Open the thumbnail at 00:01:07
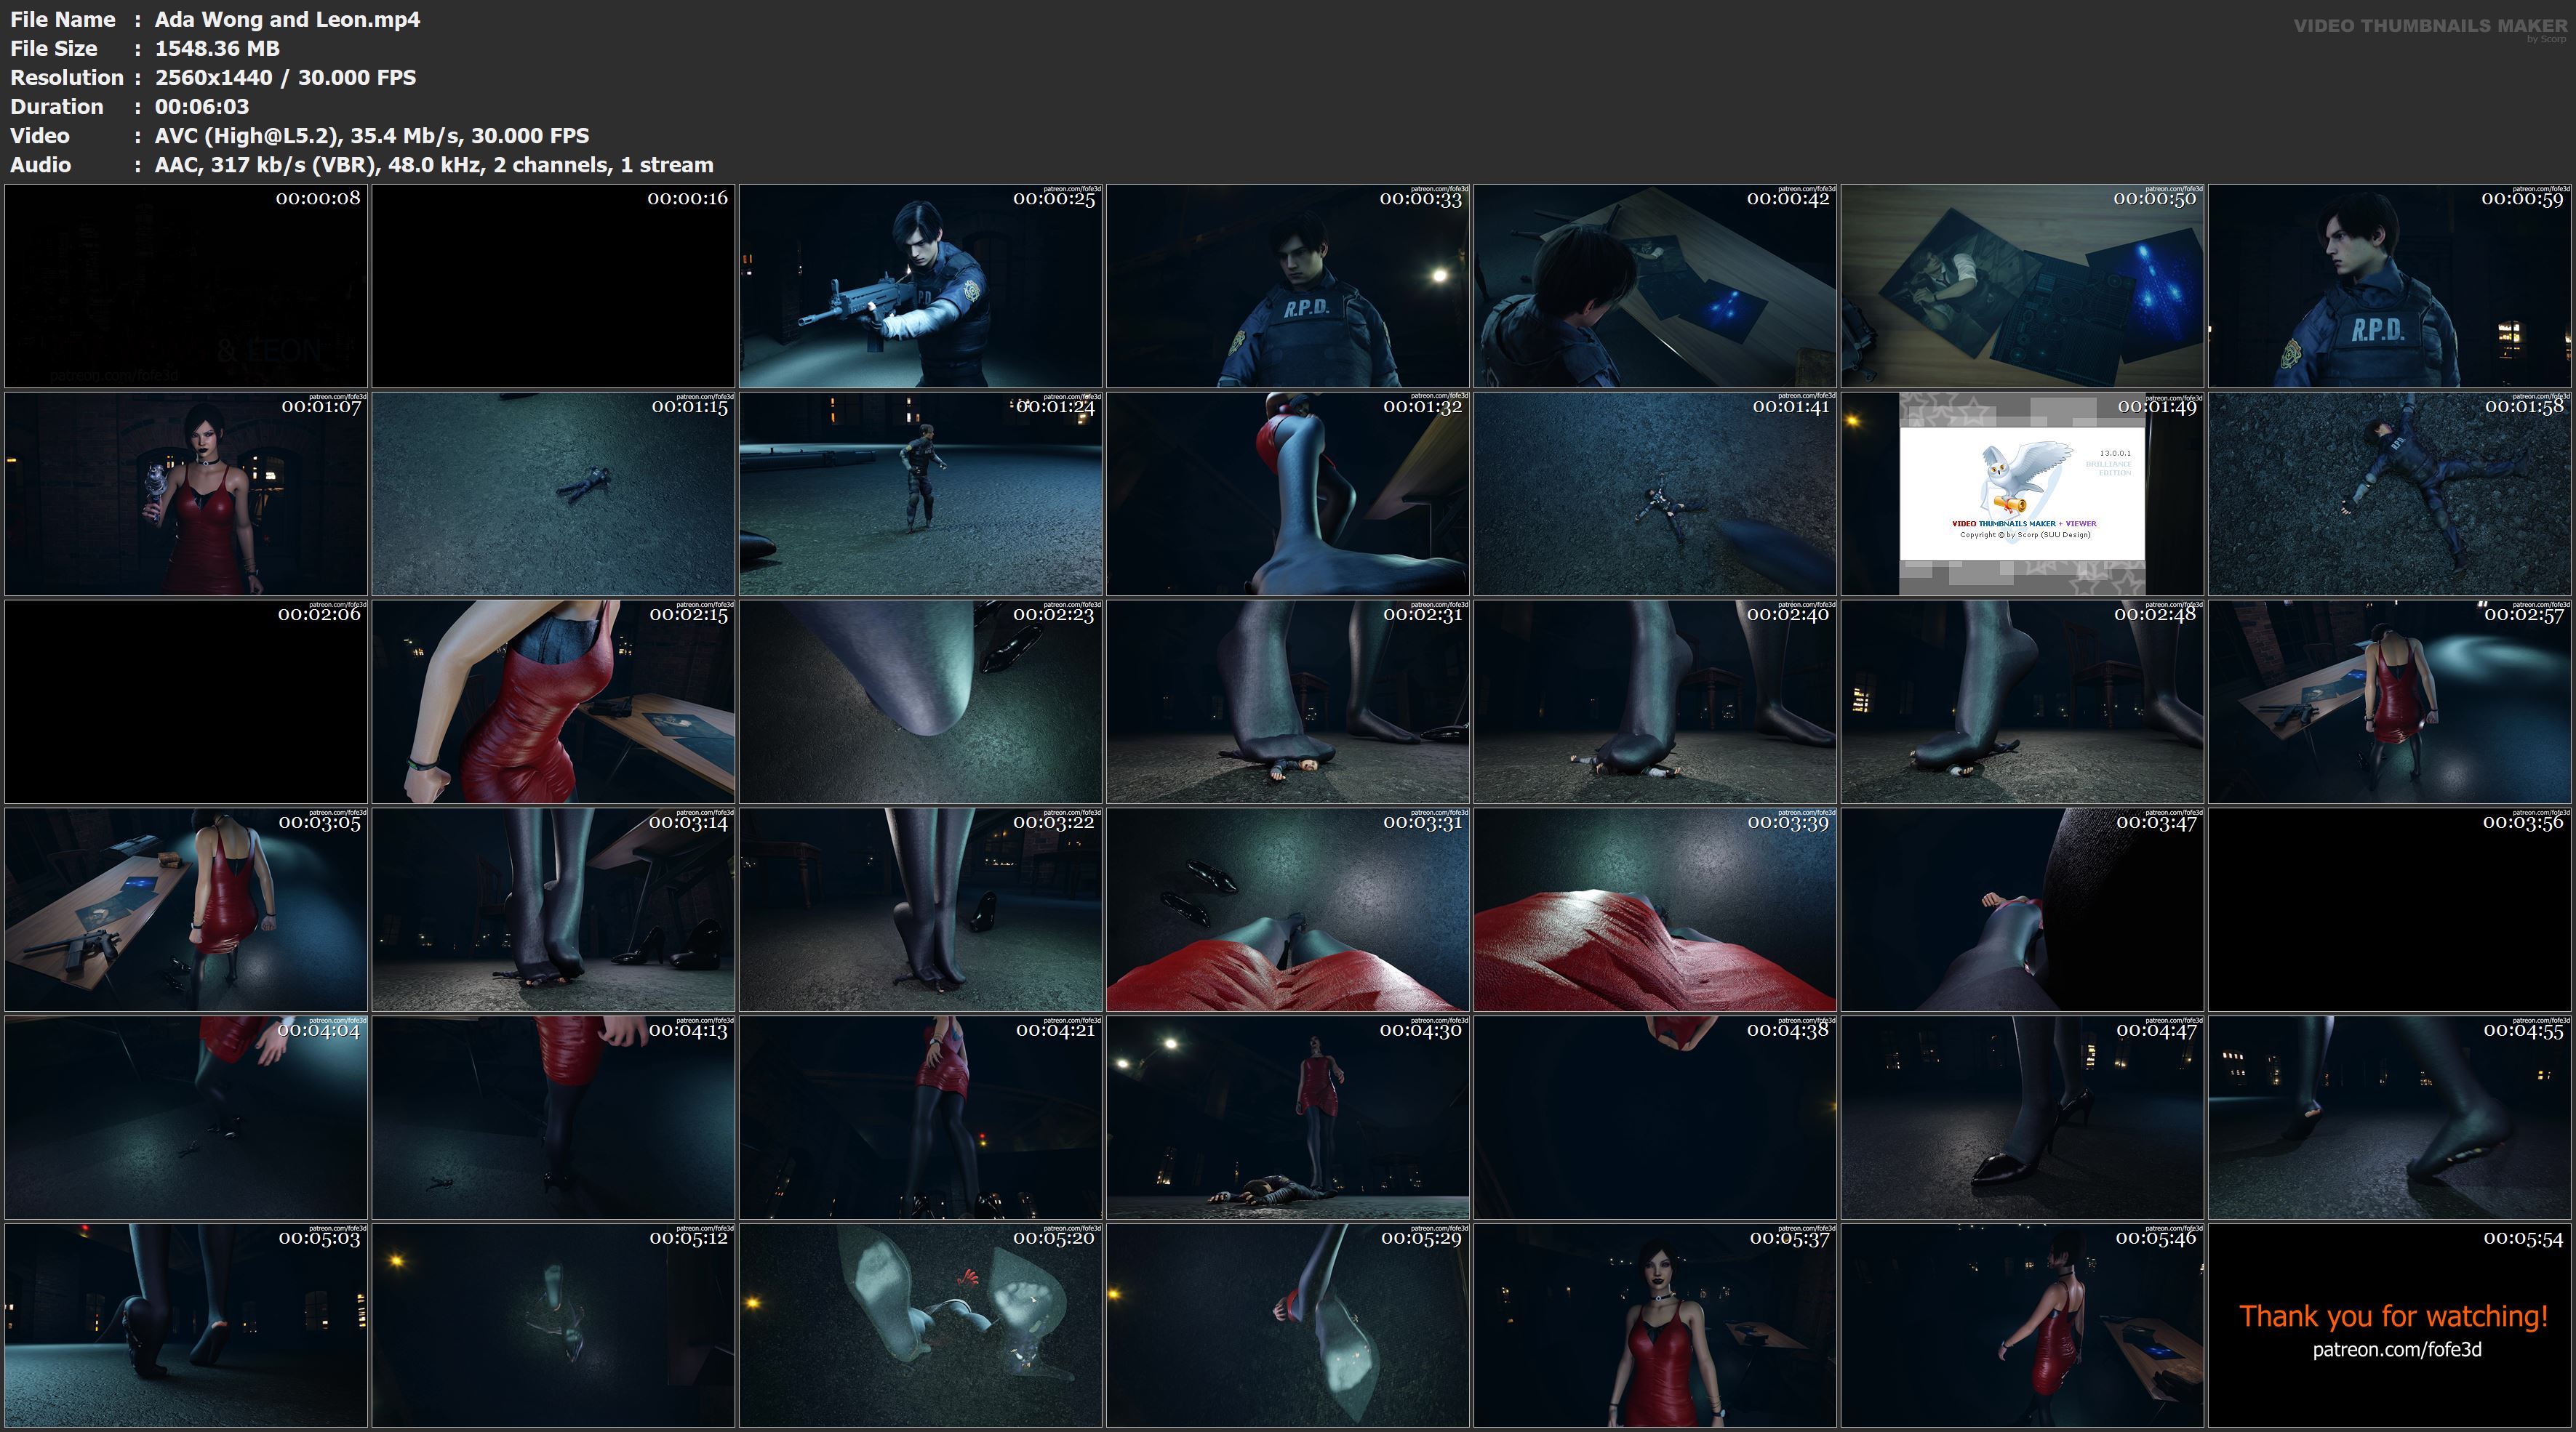 (x=186, y=494)
